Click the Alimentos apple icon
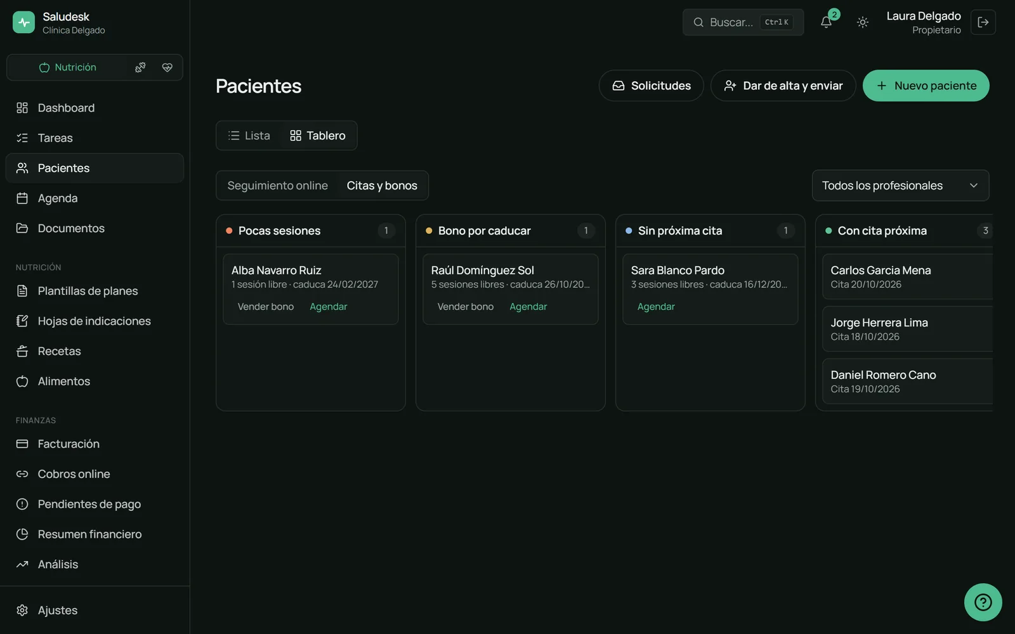The width and height of the screenshot is (1015, 634). [x=22, y=381]
